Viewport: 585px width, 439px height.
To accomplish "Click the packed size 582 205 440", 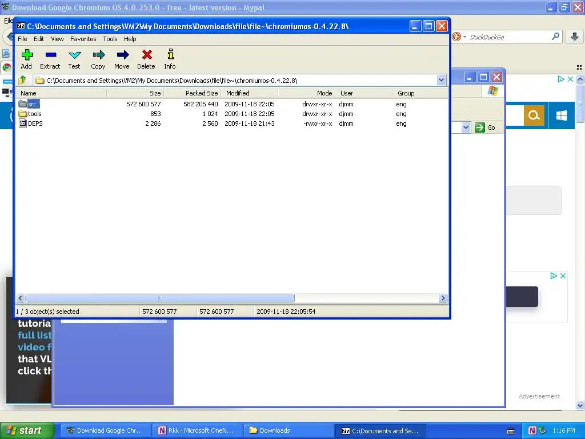I will pyautogui.click(x=201, y=104).
